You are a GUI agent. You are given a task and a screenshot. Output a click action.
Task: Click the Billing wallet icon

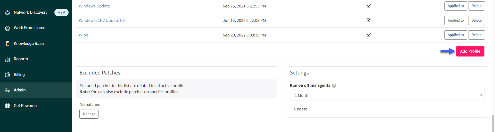pyautogui.click(x=7, y=75)
